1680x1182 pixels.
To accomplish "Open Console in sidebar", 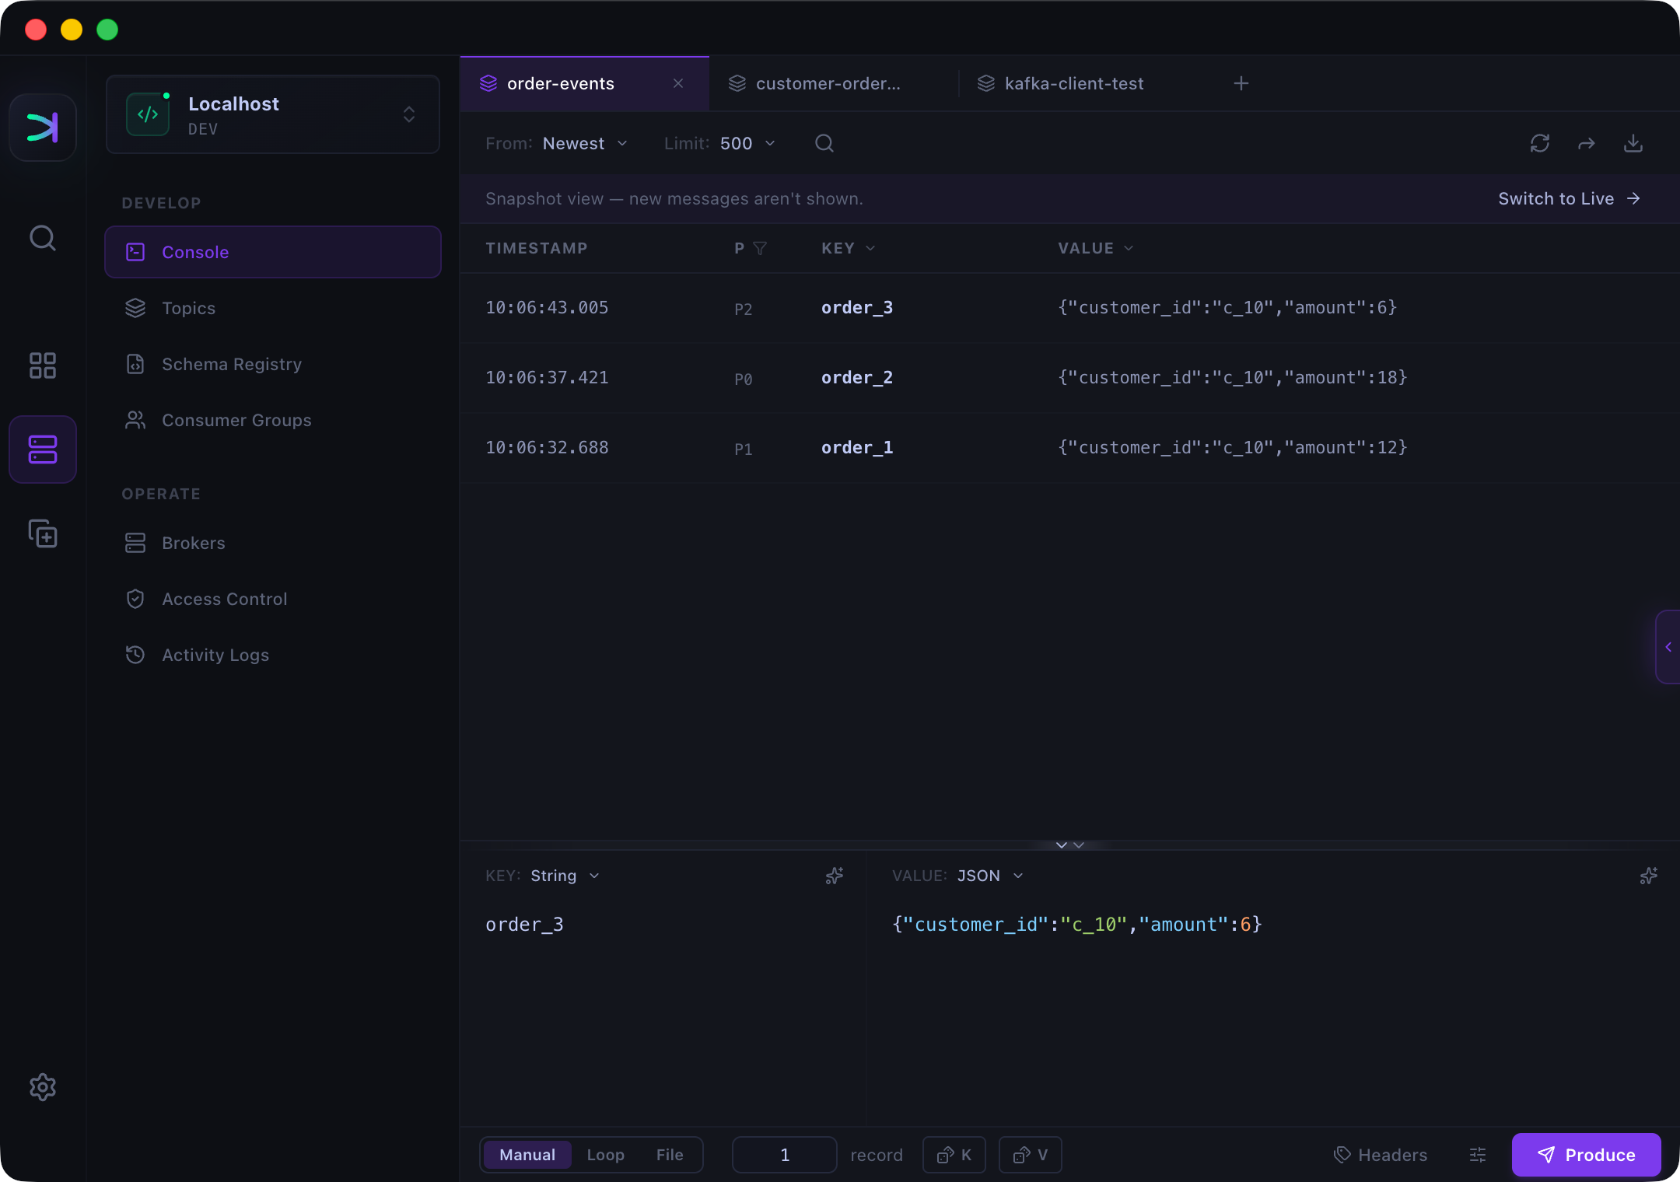I will tap(273, 252).
